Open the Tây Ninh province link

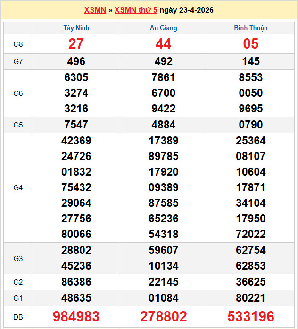click(x=76, y=28)
